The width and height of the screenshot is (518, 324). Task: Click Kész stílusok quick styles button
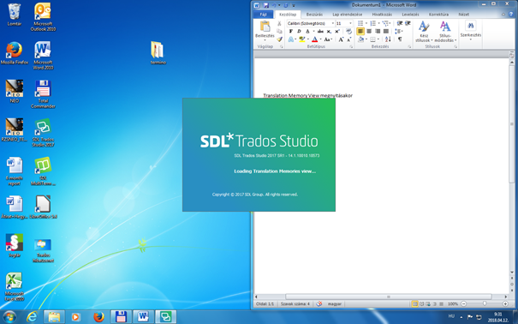pos(424,32)
